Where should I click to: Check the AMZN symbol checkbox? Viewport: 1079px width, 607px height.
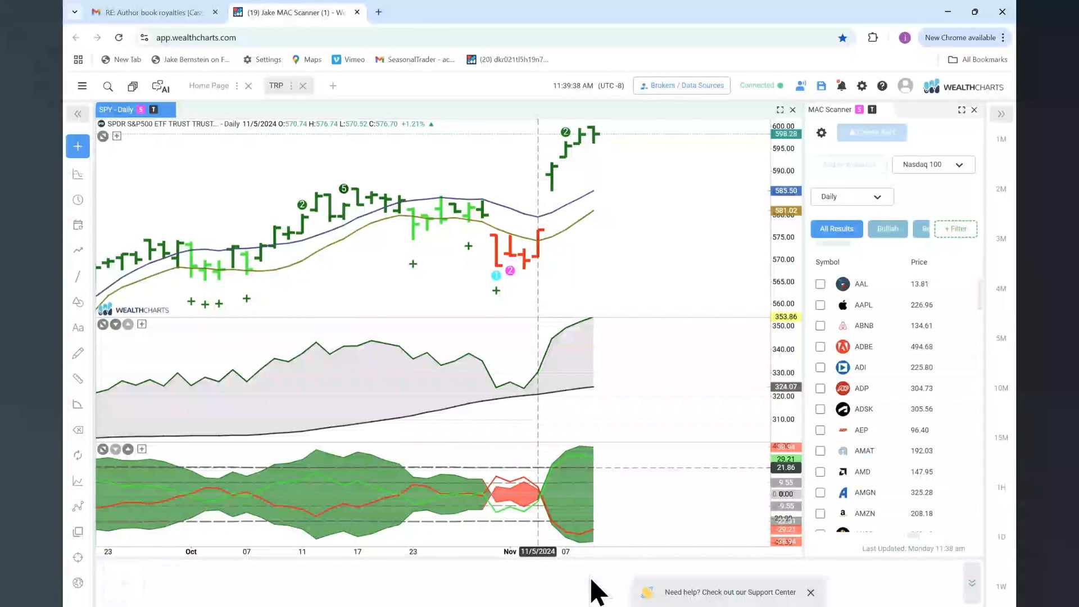click(x=820, y=514)
